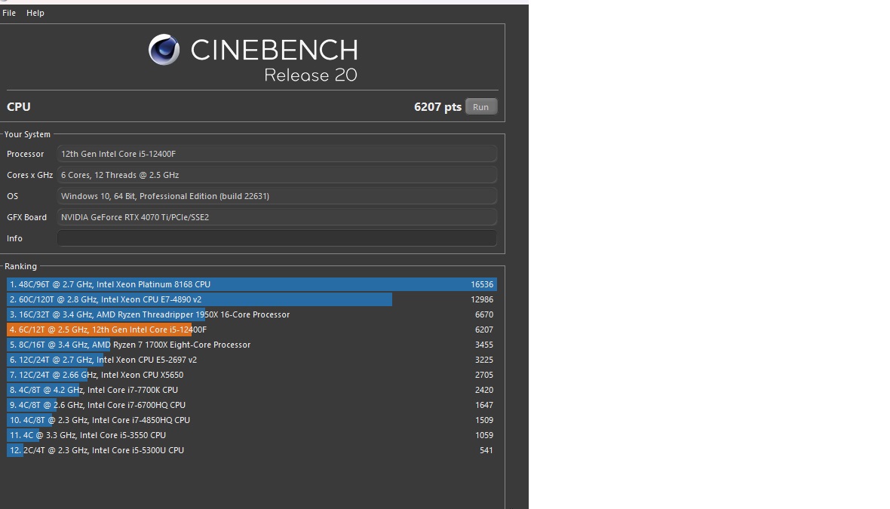Select the GFX Board field RTX 4070 Ti
The height and width of the screenshot is (509, 890).
277,217
